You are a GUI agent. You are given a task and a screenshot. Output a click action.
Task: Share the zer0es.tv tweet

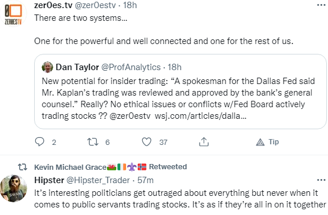[x=204, y=141]
